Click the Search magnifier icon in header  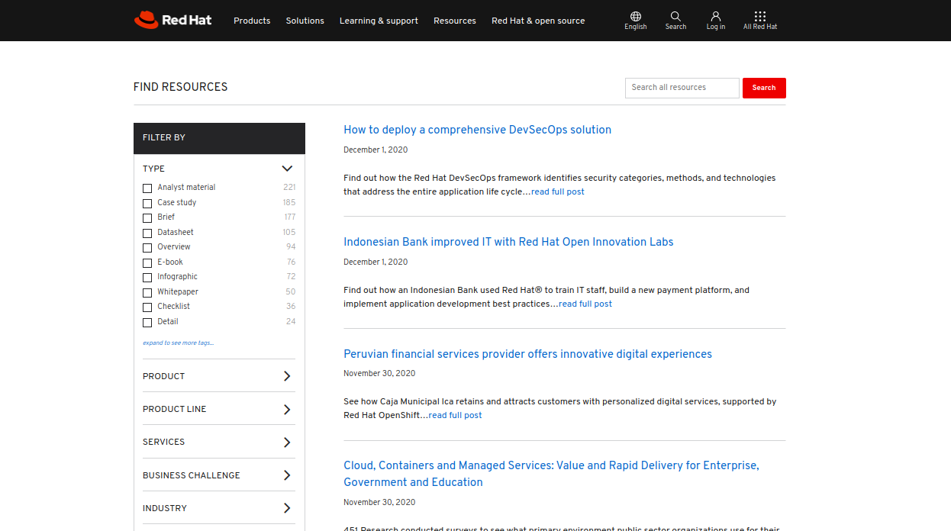tap(675, 17)
